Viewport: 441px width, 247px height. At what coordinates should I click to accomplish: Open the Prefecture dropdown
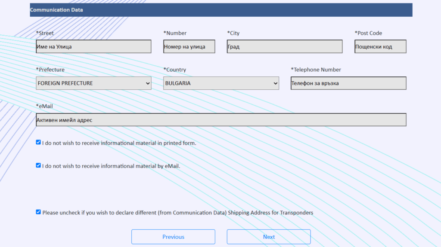click(x=93, y=83)
